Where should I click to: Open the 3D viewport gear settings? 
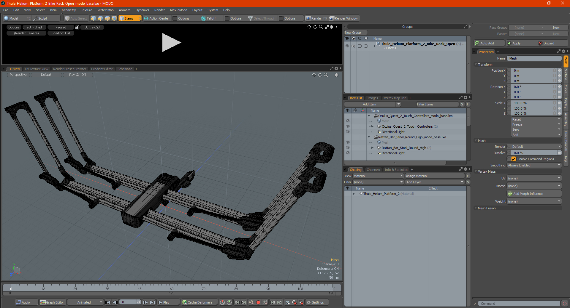pos(336,75)
